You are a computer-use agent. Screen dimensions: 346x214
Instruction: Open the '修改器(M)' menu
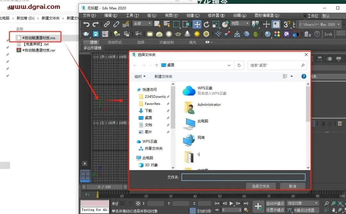coord(216,15)
